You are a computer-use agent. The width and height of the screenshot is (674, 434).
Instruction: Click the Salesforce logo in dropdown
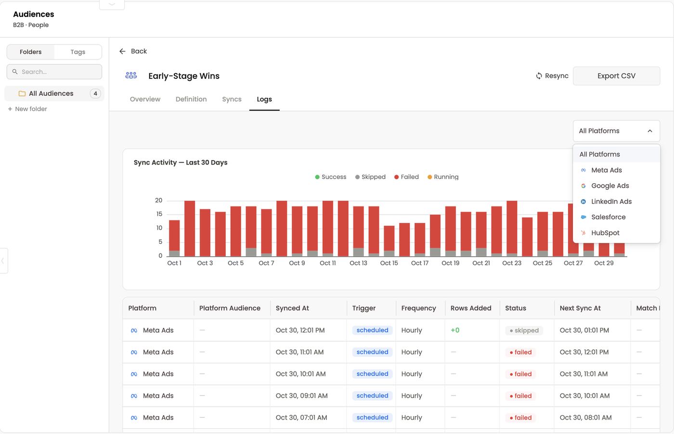tap(583, 217)
